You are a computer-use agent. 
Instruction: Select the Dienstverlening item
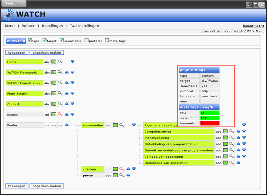click(x=179, y=138)
